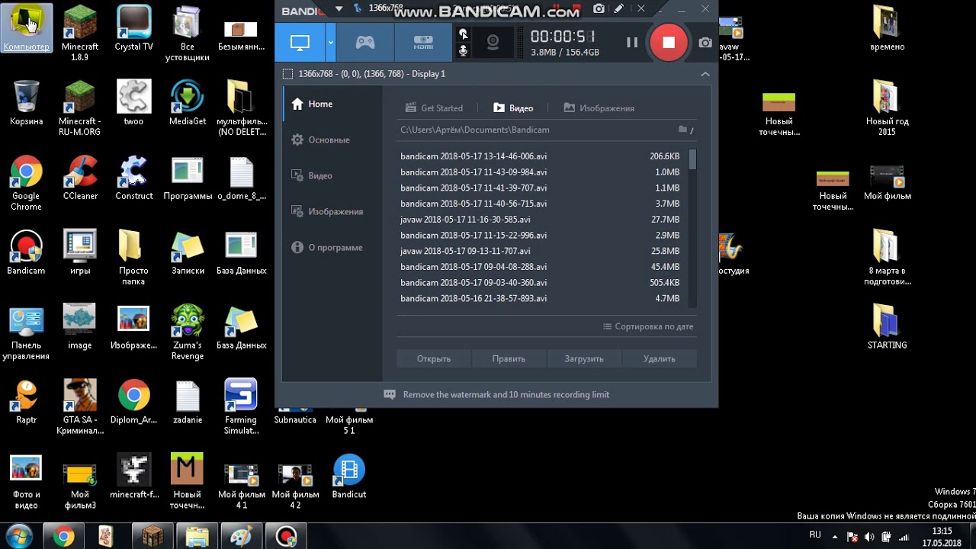976x549 pixels.
Task: Take a screenshot with camera icon beside stop button
Action: coord(705,43)
